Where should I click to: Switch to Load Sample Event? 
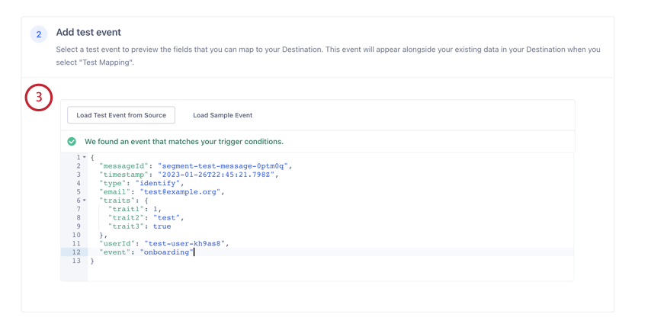click(x=223, y=115)
